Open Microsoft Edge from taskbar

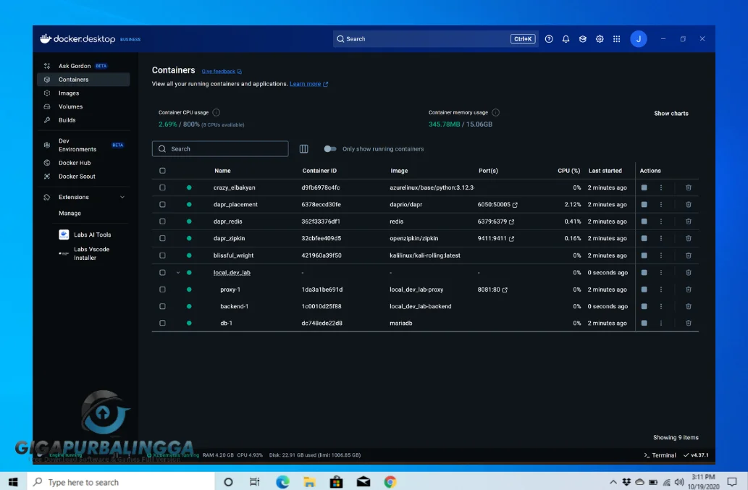click(282, 482)
